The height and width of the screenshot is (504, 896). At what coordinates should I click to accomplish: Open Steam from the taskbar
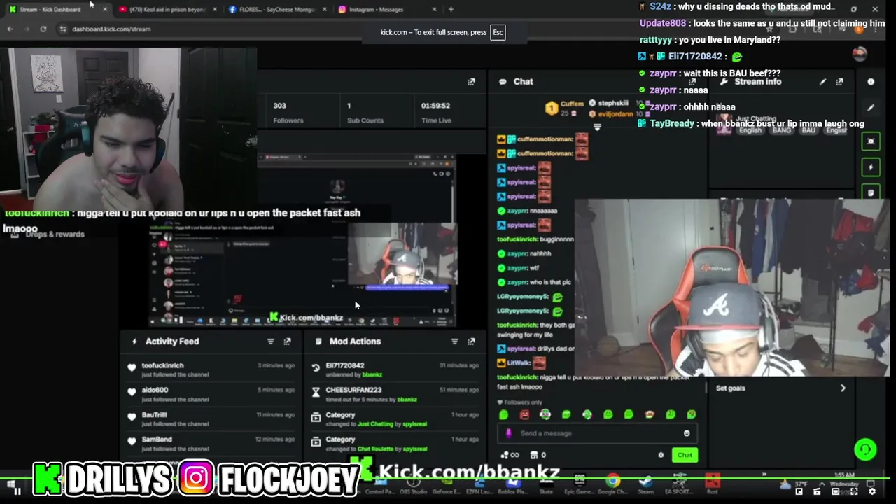click(x=645, y=482)
